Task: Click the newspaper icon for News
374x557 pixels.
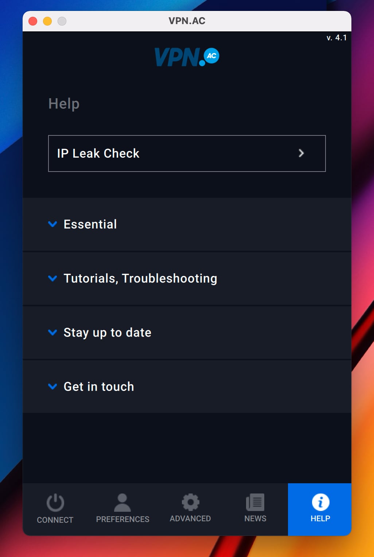Action: pos(255,502)
